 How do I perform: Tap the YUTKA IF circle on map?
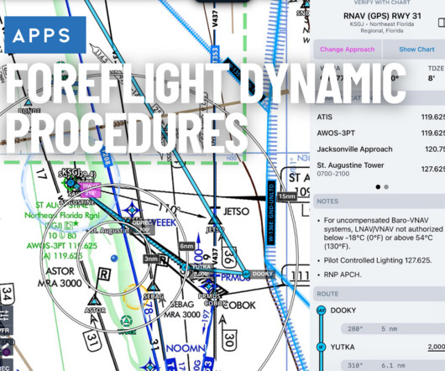coord(185,267)
